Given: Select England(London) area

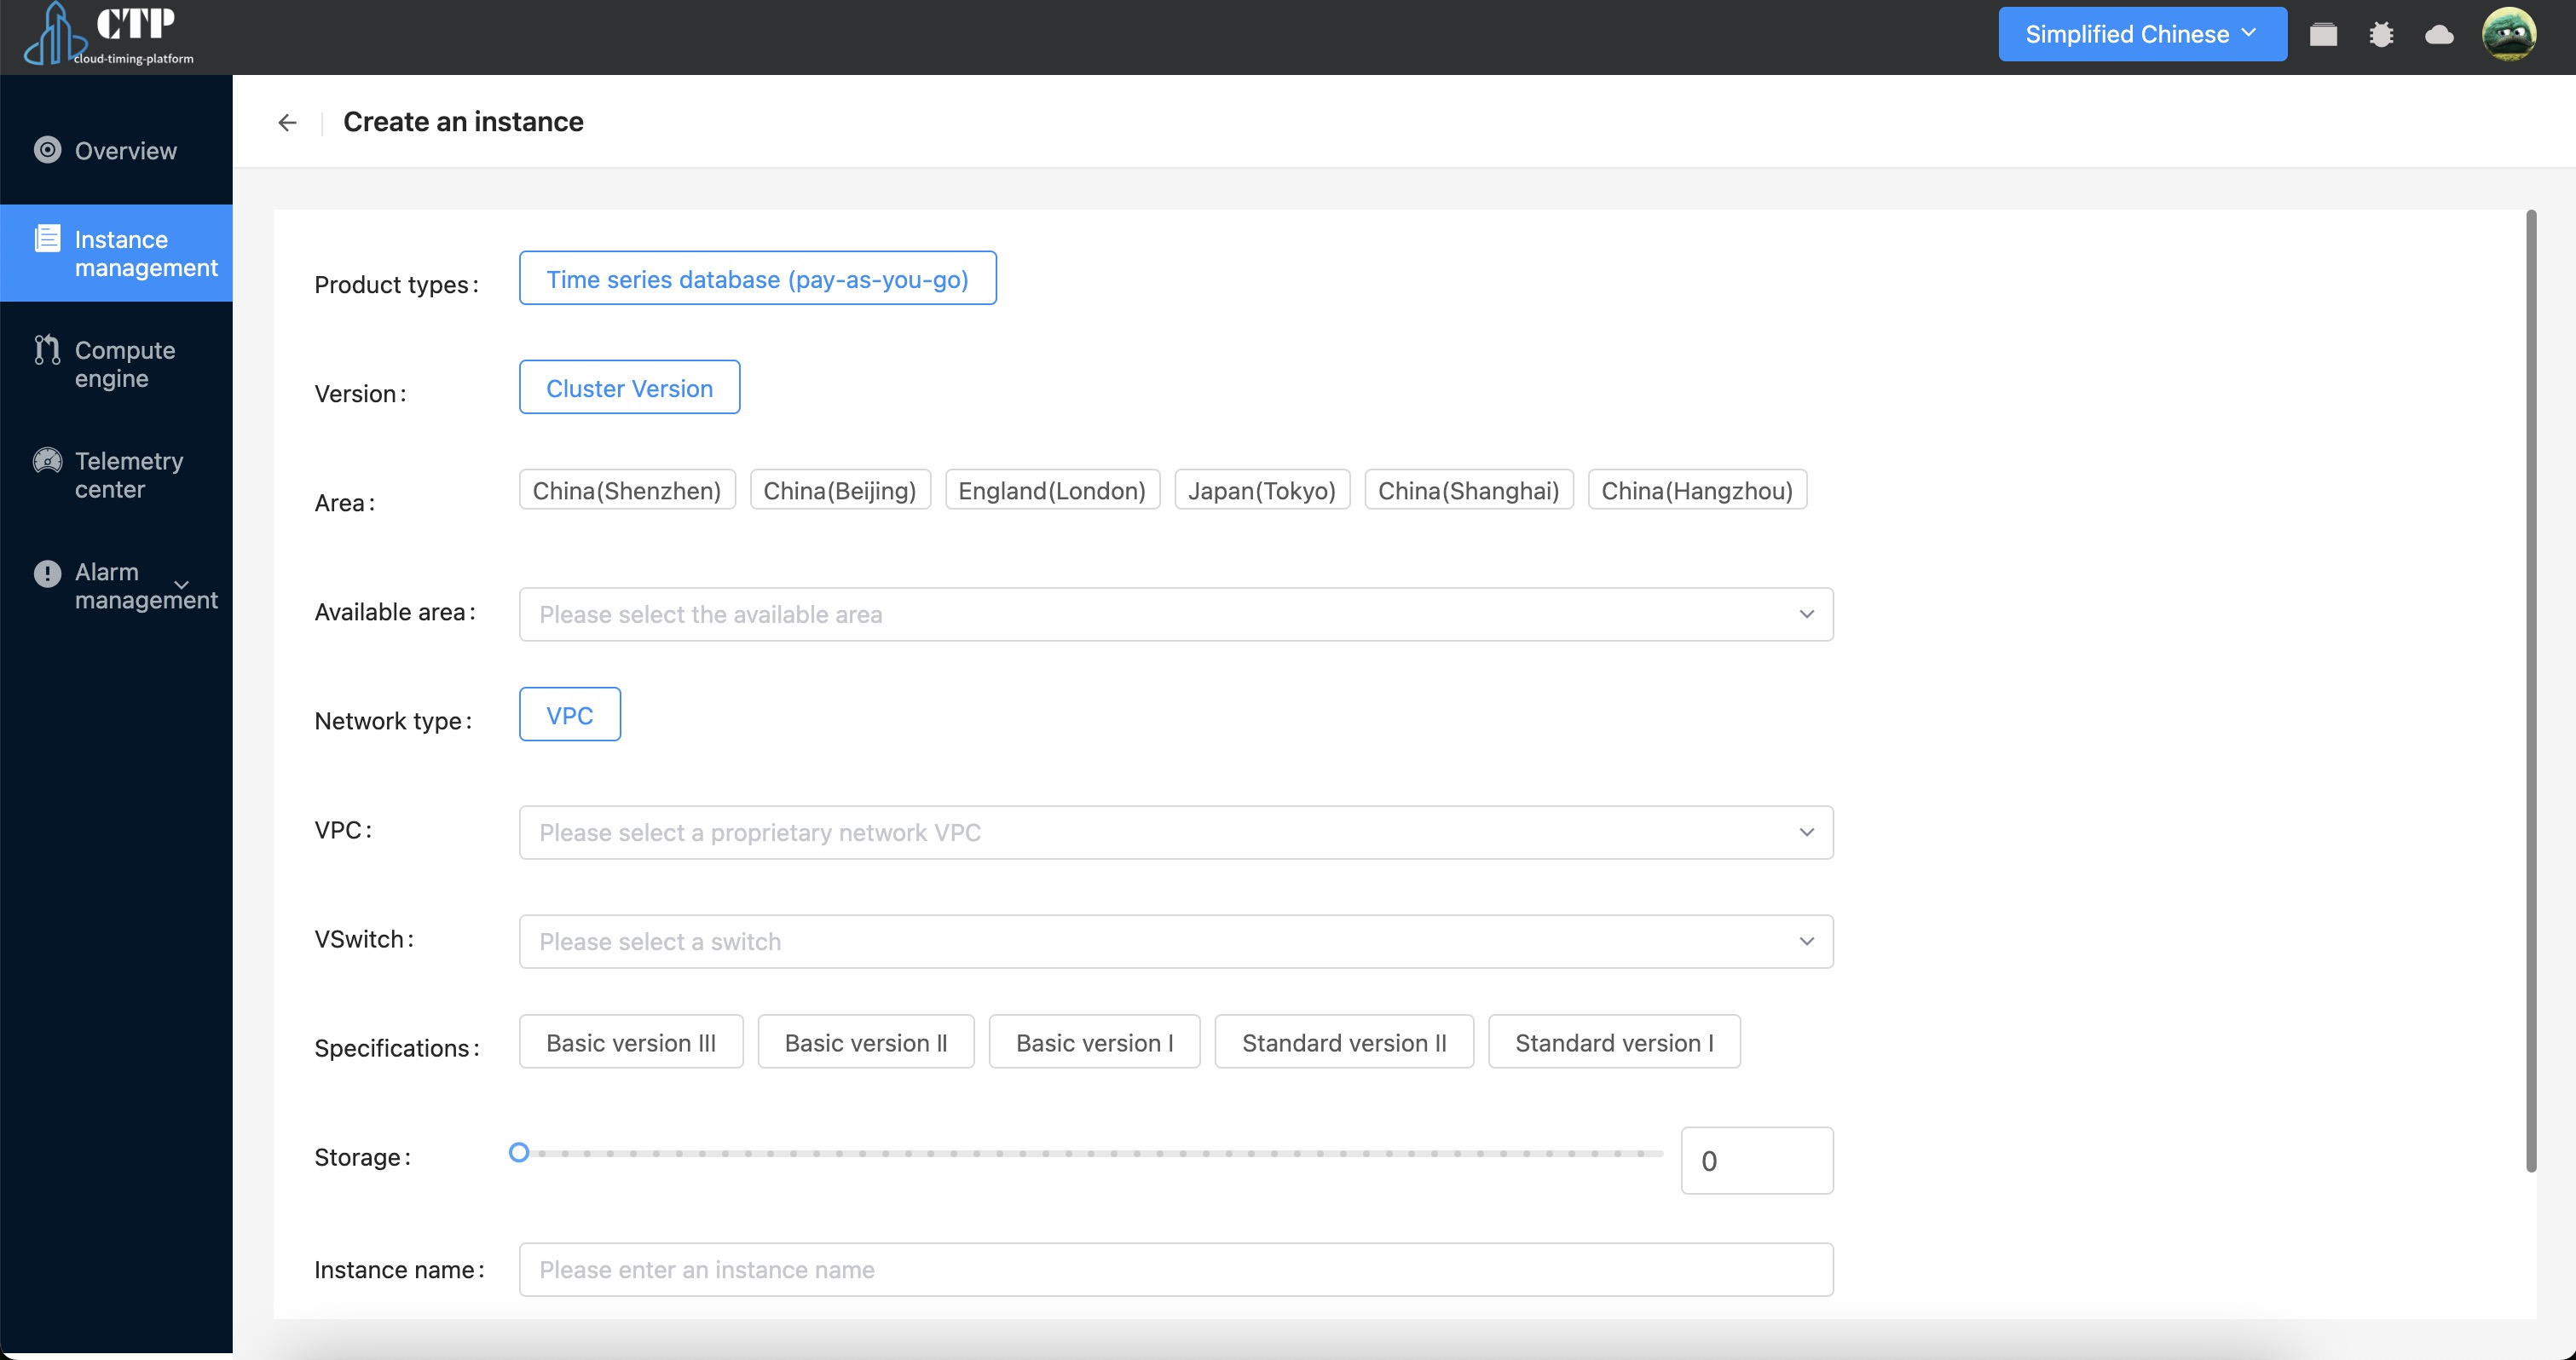Looking at the screenshot, I should click(1052, 490).
